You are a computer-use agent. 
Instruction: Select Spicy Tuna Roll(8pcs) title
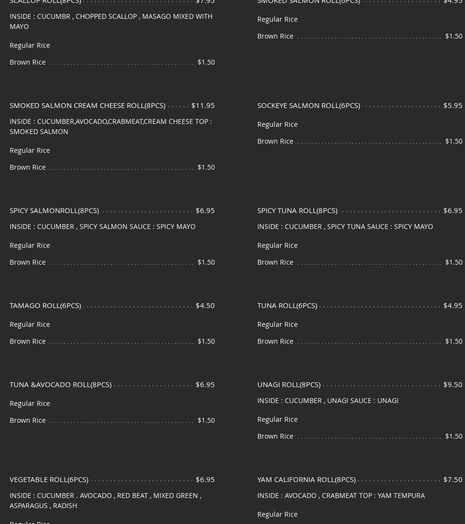[x=297, y=211]
